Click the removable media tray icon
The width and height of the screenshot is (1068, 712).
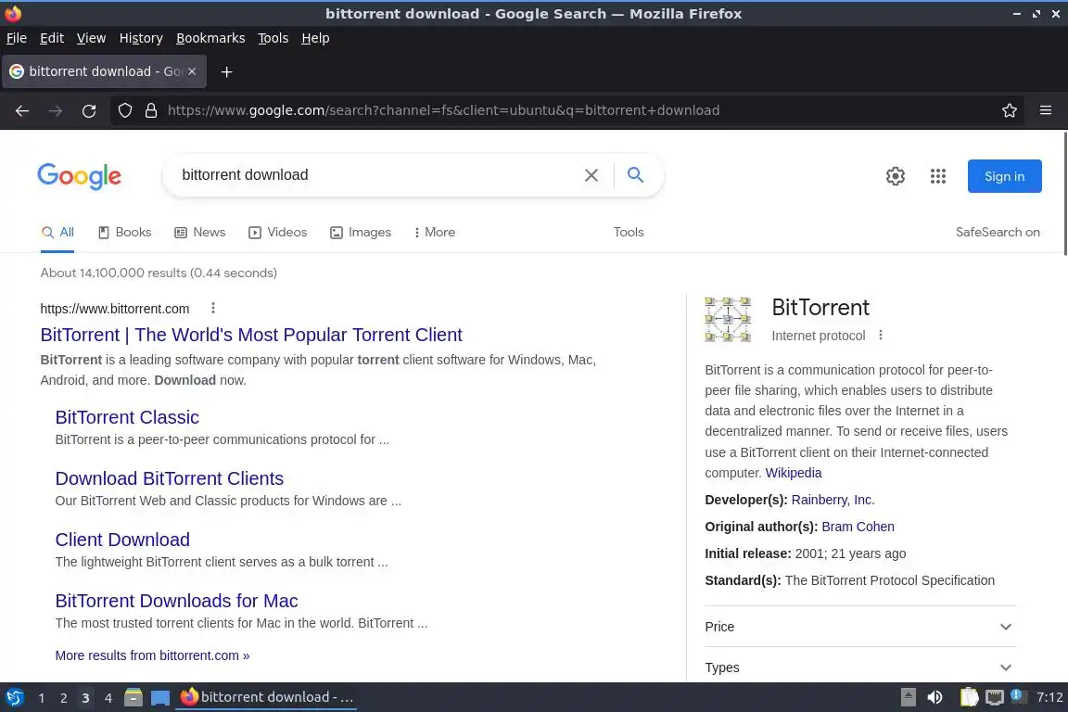pyautogui.click(x=908, y=697)
